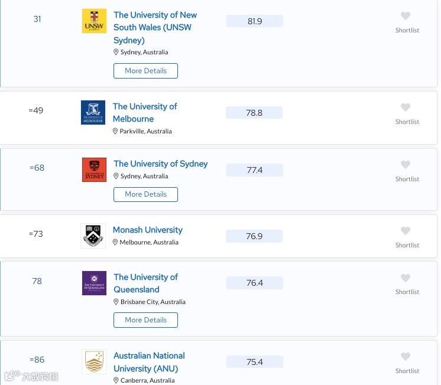Click the 81.9 score bar

pos(255,21)
